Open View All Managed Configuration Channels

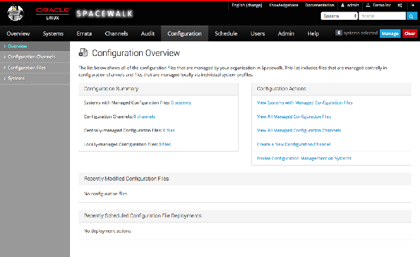tap(299, 131)
